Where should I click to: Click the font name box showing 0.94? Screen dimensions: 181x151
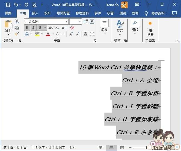coord(45,22)
